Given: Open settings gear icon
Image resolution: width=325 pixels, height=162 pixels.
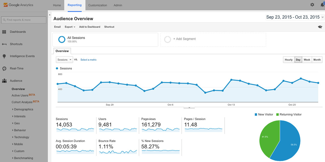Looking at the screenshot, I should coord(312,5).
